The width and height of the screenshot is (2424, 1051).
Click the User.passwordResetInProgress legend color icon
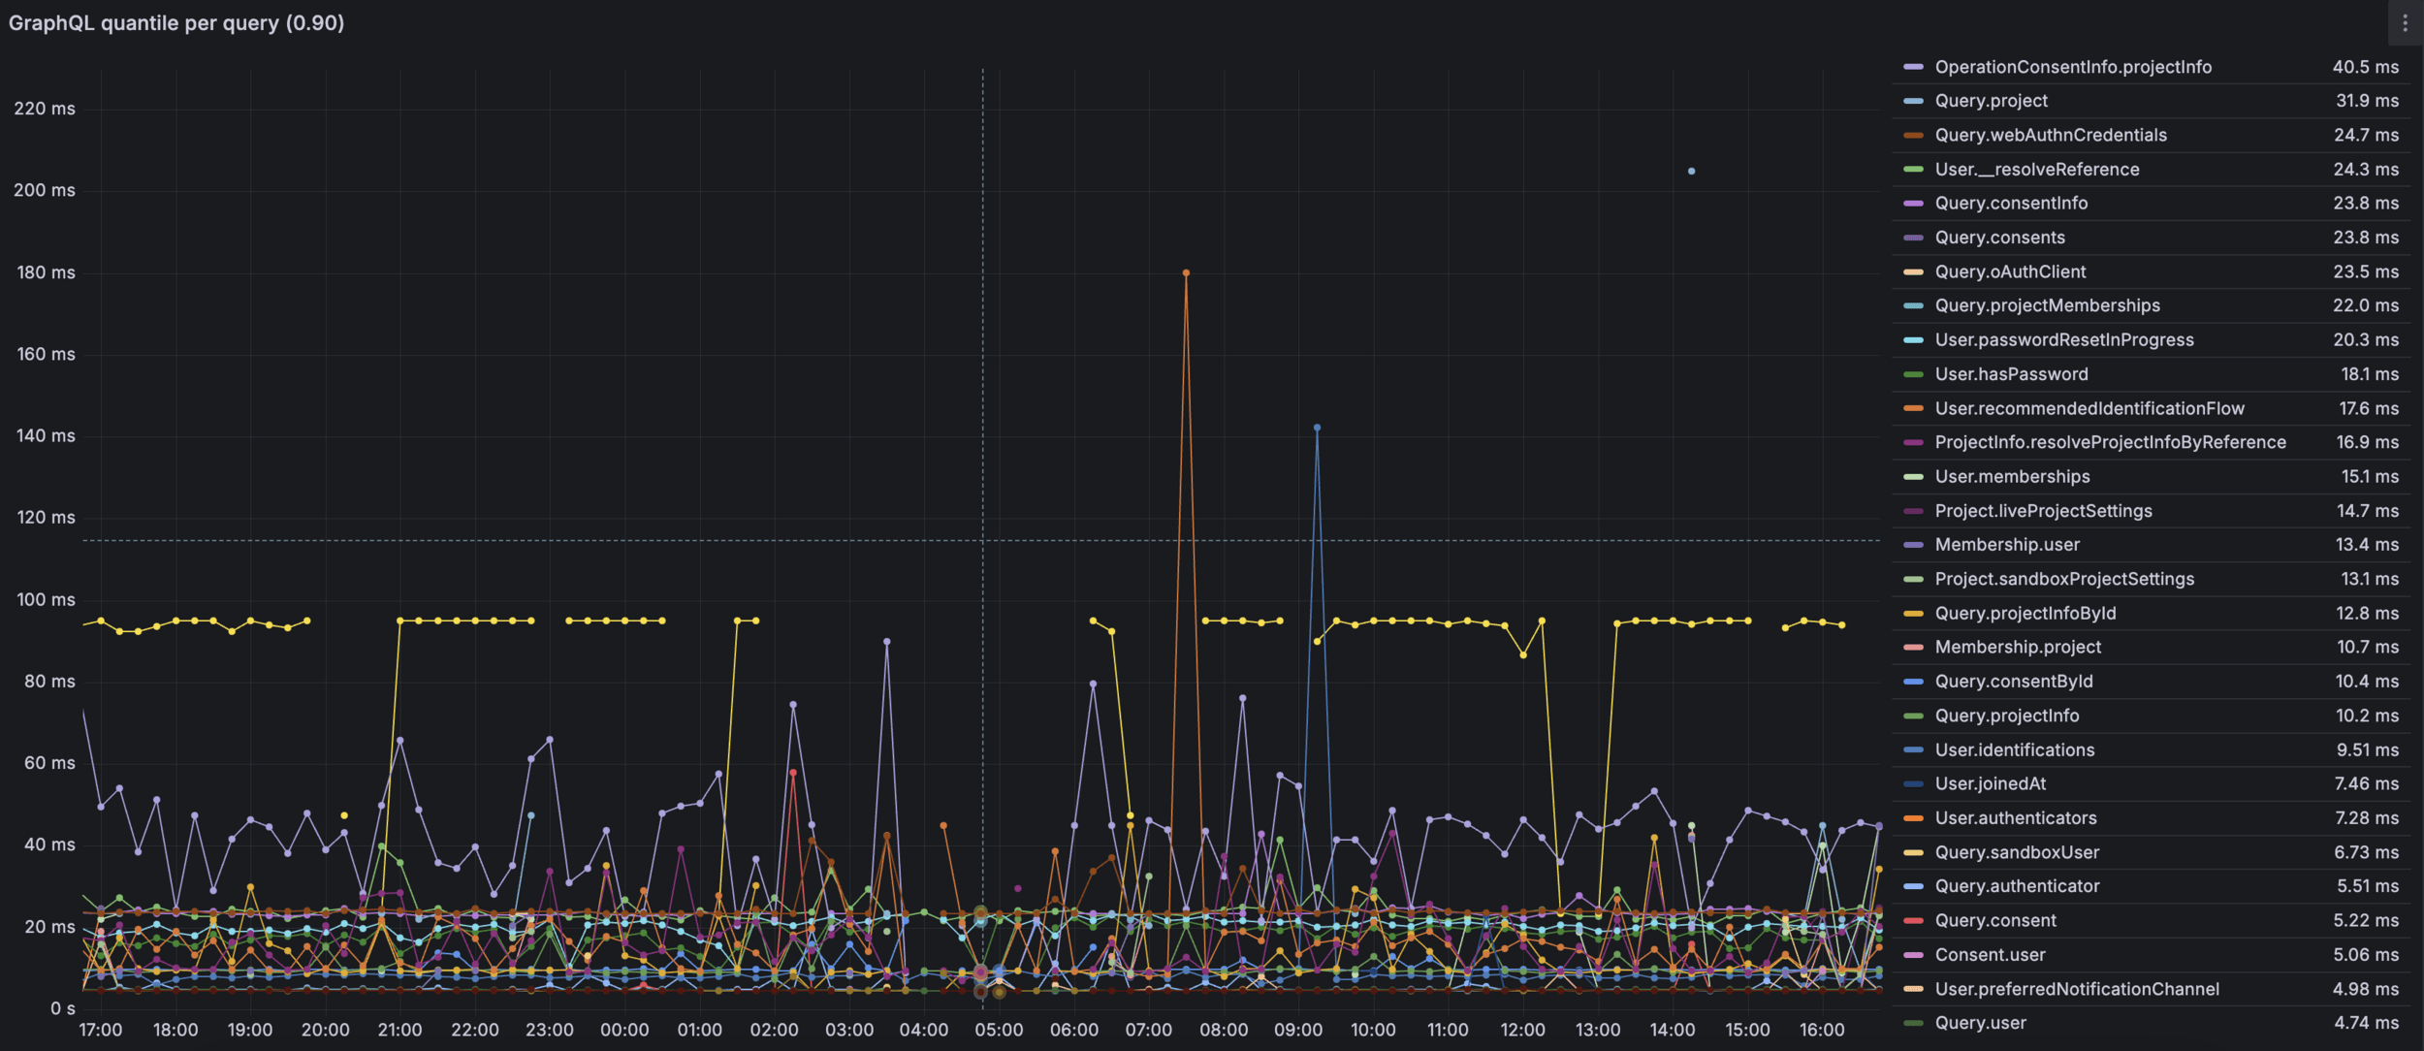[x=1913, y=340]
